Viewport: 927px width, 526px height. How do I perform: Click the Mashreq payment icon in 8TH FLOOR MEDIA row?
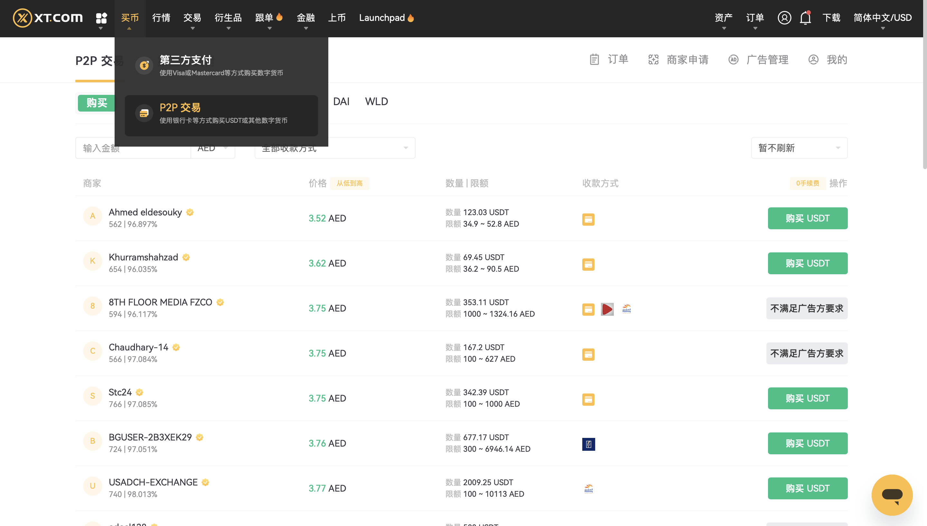pos(627,309)
